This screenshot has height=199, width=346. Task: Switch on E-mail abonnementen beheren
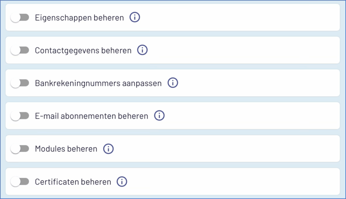20,116
